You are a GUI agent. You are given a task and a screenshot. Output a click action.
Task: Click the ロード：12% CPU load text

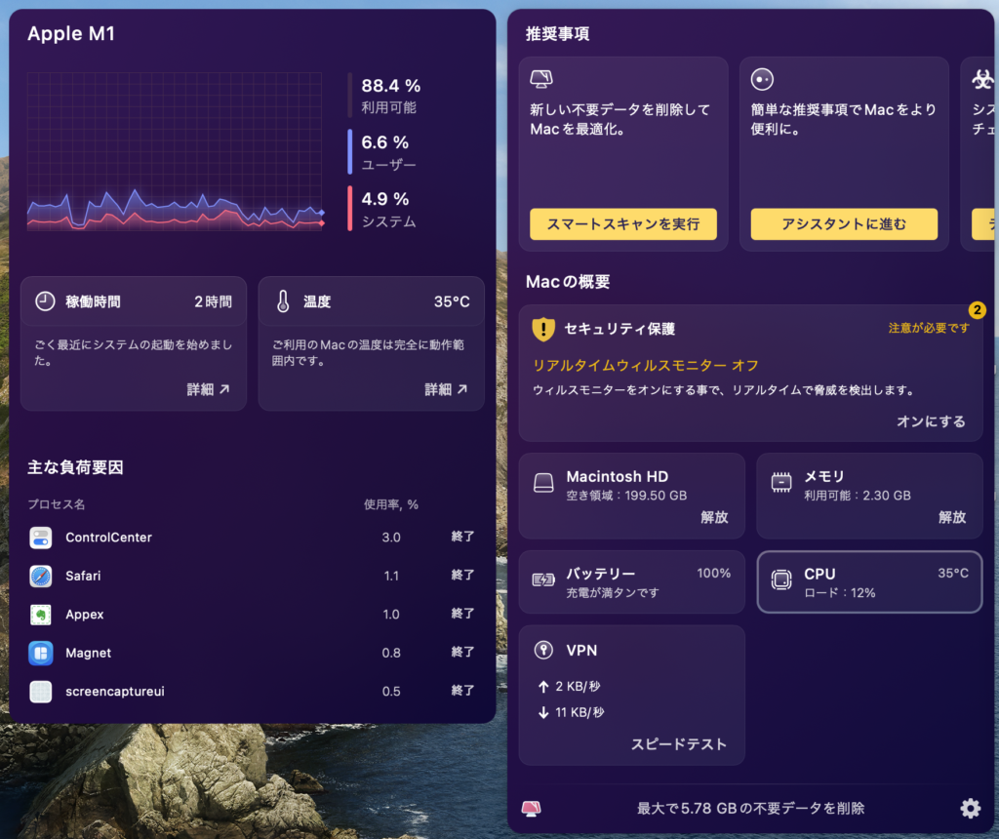tap(839, 593)
